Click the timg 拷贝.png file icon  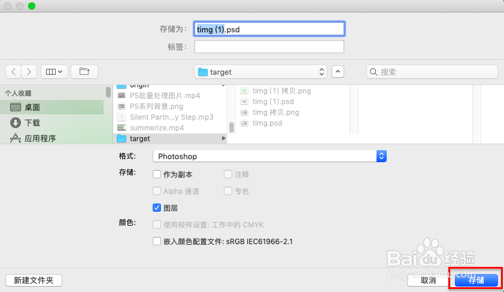pos(244,112)
